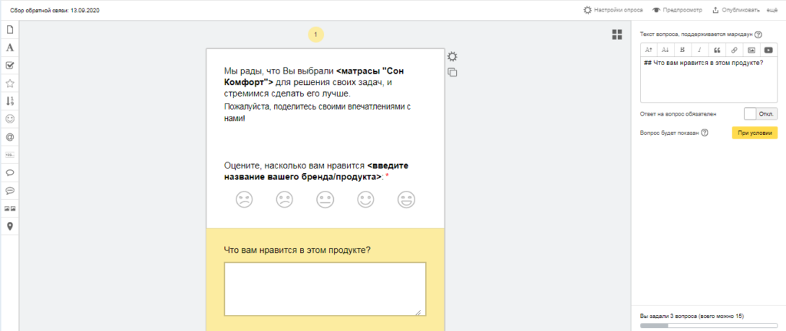
Task: Add a new page from the sidebar
Action: pyautogui.click(x=9, y=30)
